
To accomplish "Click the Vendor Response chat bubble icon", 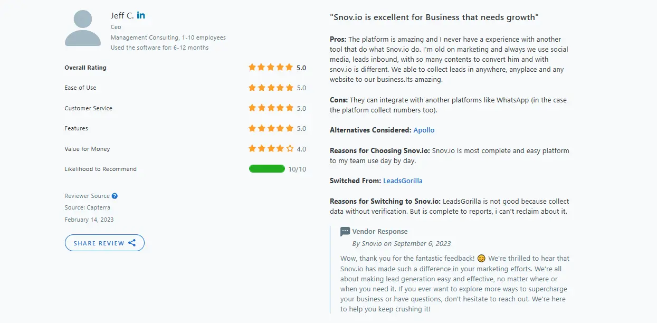I will [345, 231].
